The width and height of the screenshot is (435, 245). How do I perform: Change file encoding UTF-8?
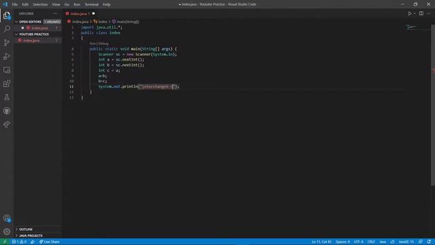[358, 242]
